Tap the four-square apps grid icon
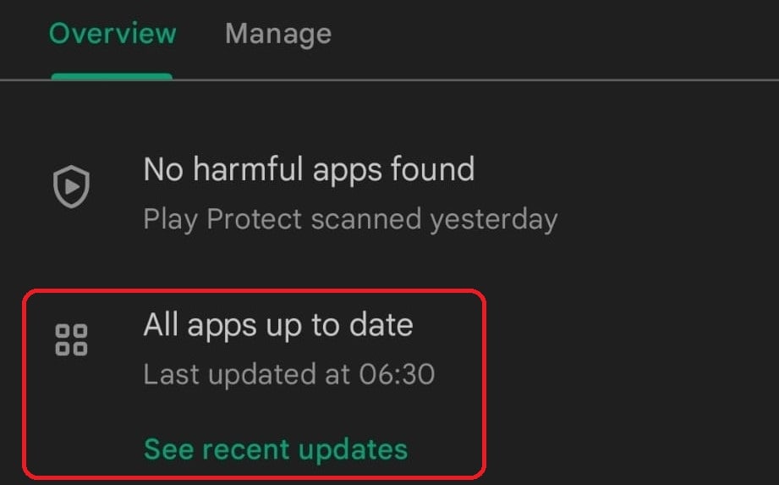 [x=72, y=340]
